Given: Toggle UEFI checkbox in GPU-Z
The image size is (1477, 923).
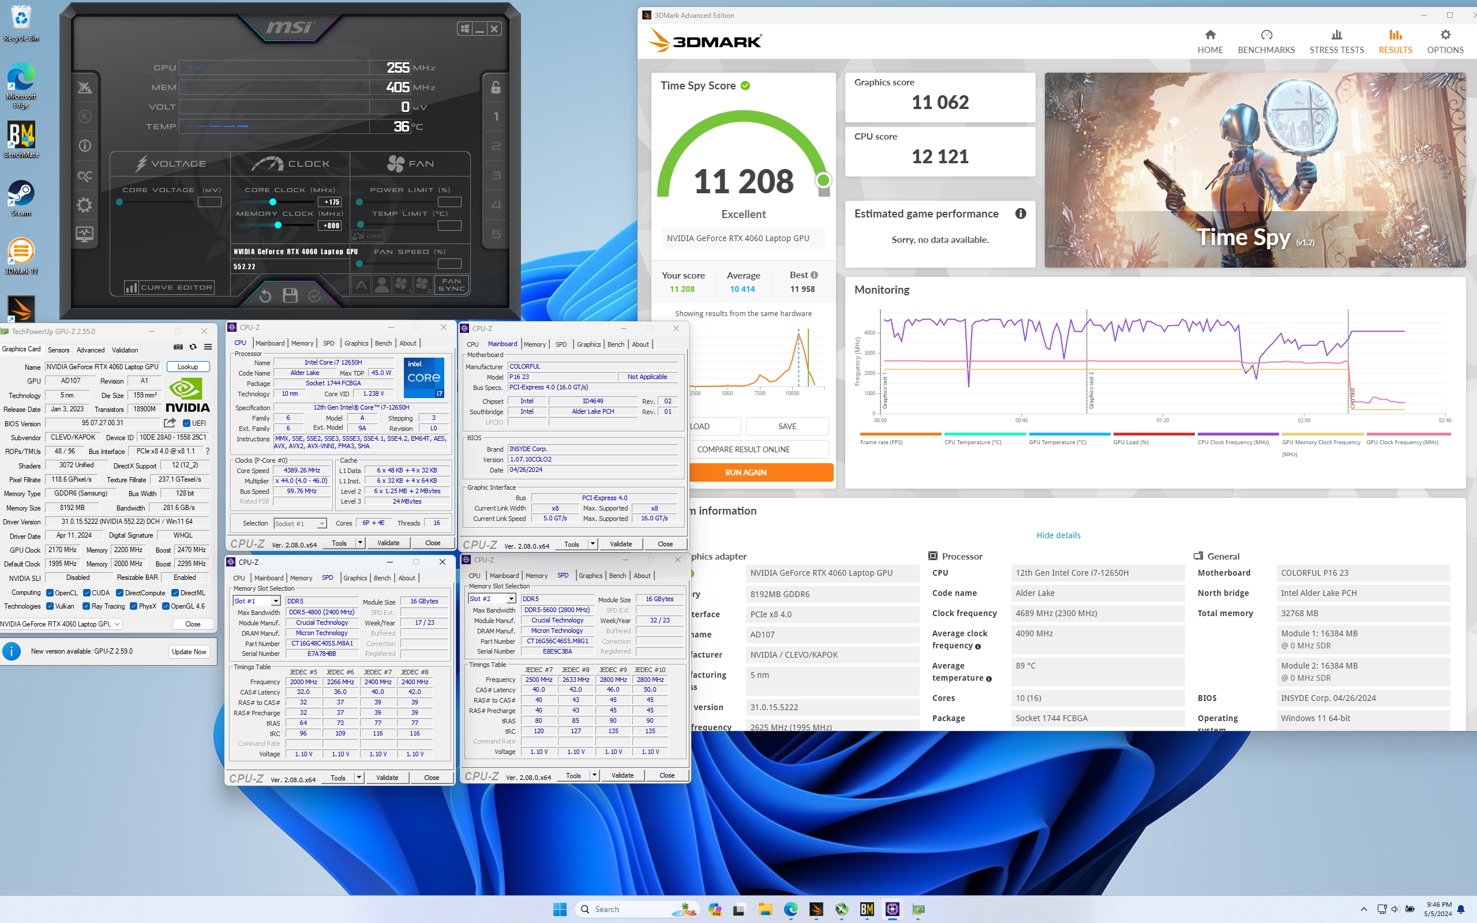Looking at the screenshot, I should pyautogui.click(x=187, y=423).
